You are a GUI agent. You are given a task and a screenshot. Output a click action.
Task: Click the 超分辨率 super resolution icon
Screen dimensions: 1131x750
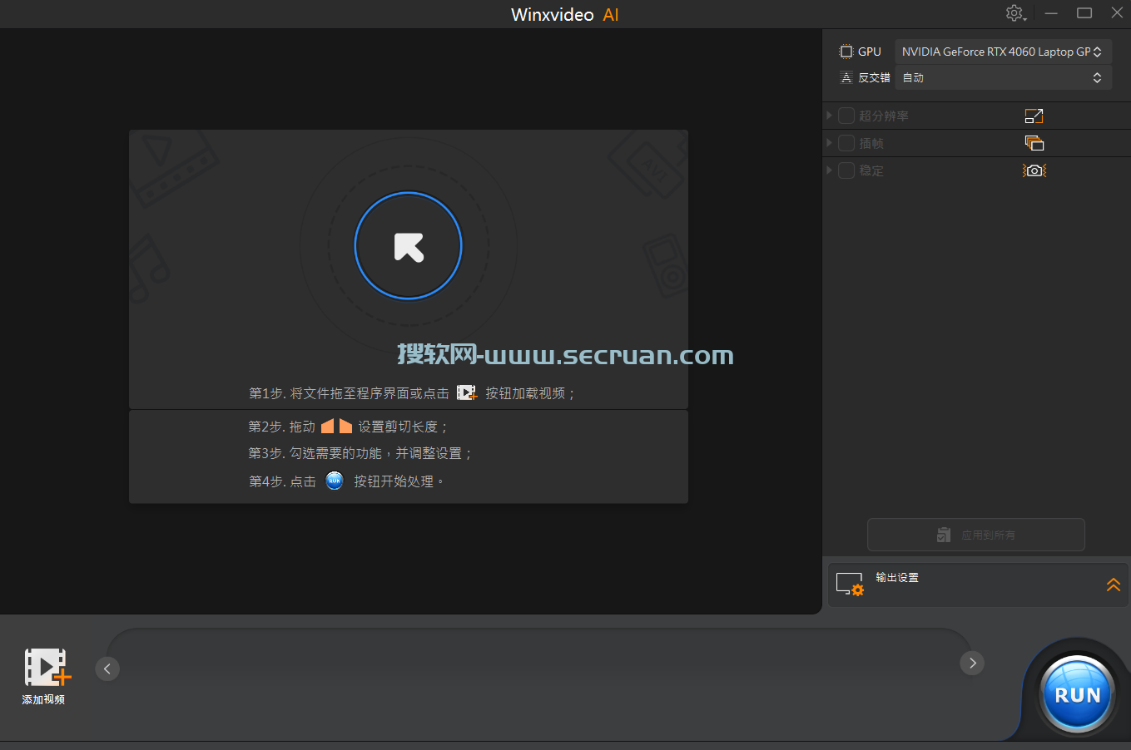pyautogui.click(x=1034, y=116)
